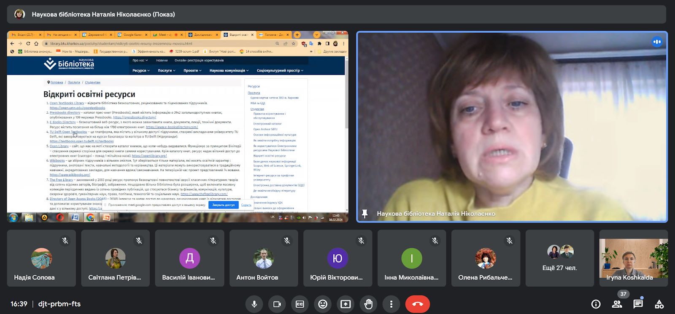Expand the Про нас menu

pyautogui.click(x=140, y=60)
